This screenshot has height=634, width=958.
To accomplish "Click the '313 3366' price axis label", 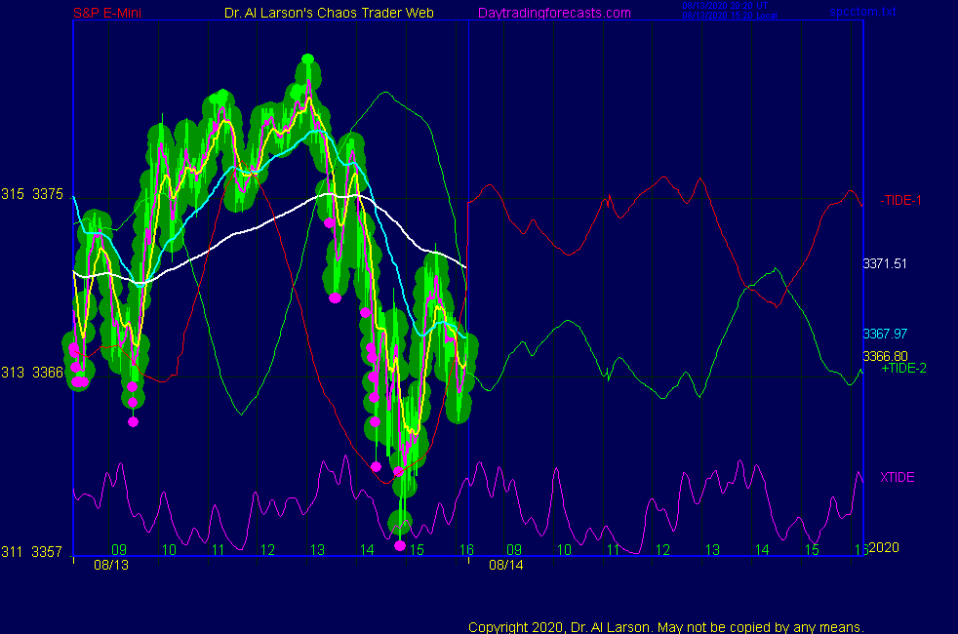I will click(x=32, y=373).
